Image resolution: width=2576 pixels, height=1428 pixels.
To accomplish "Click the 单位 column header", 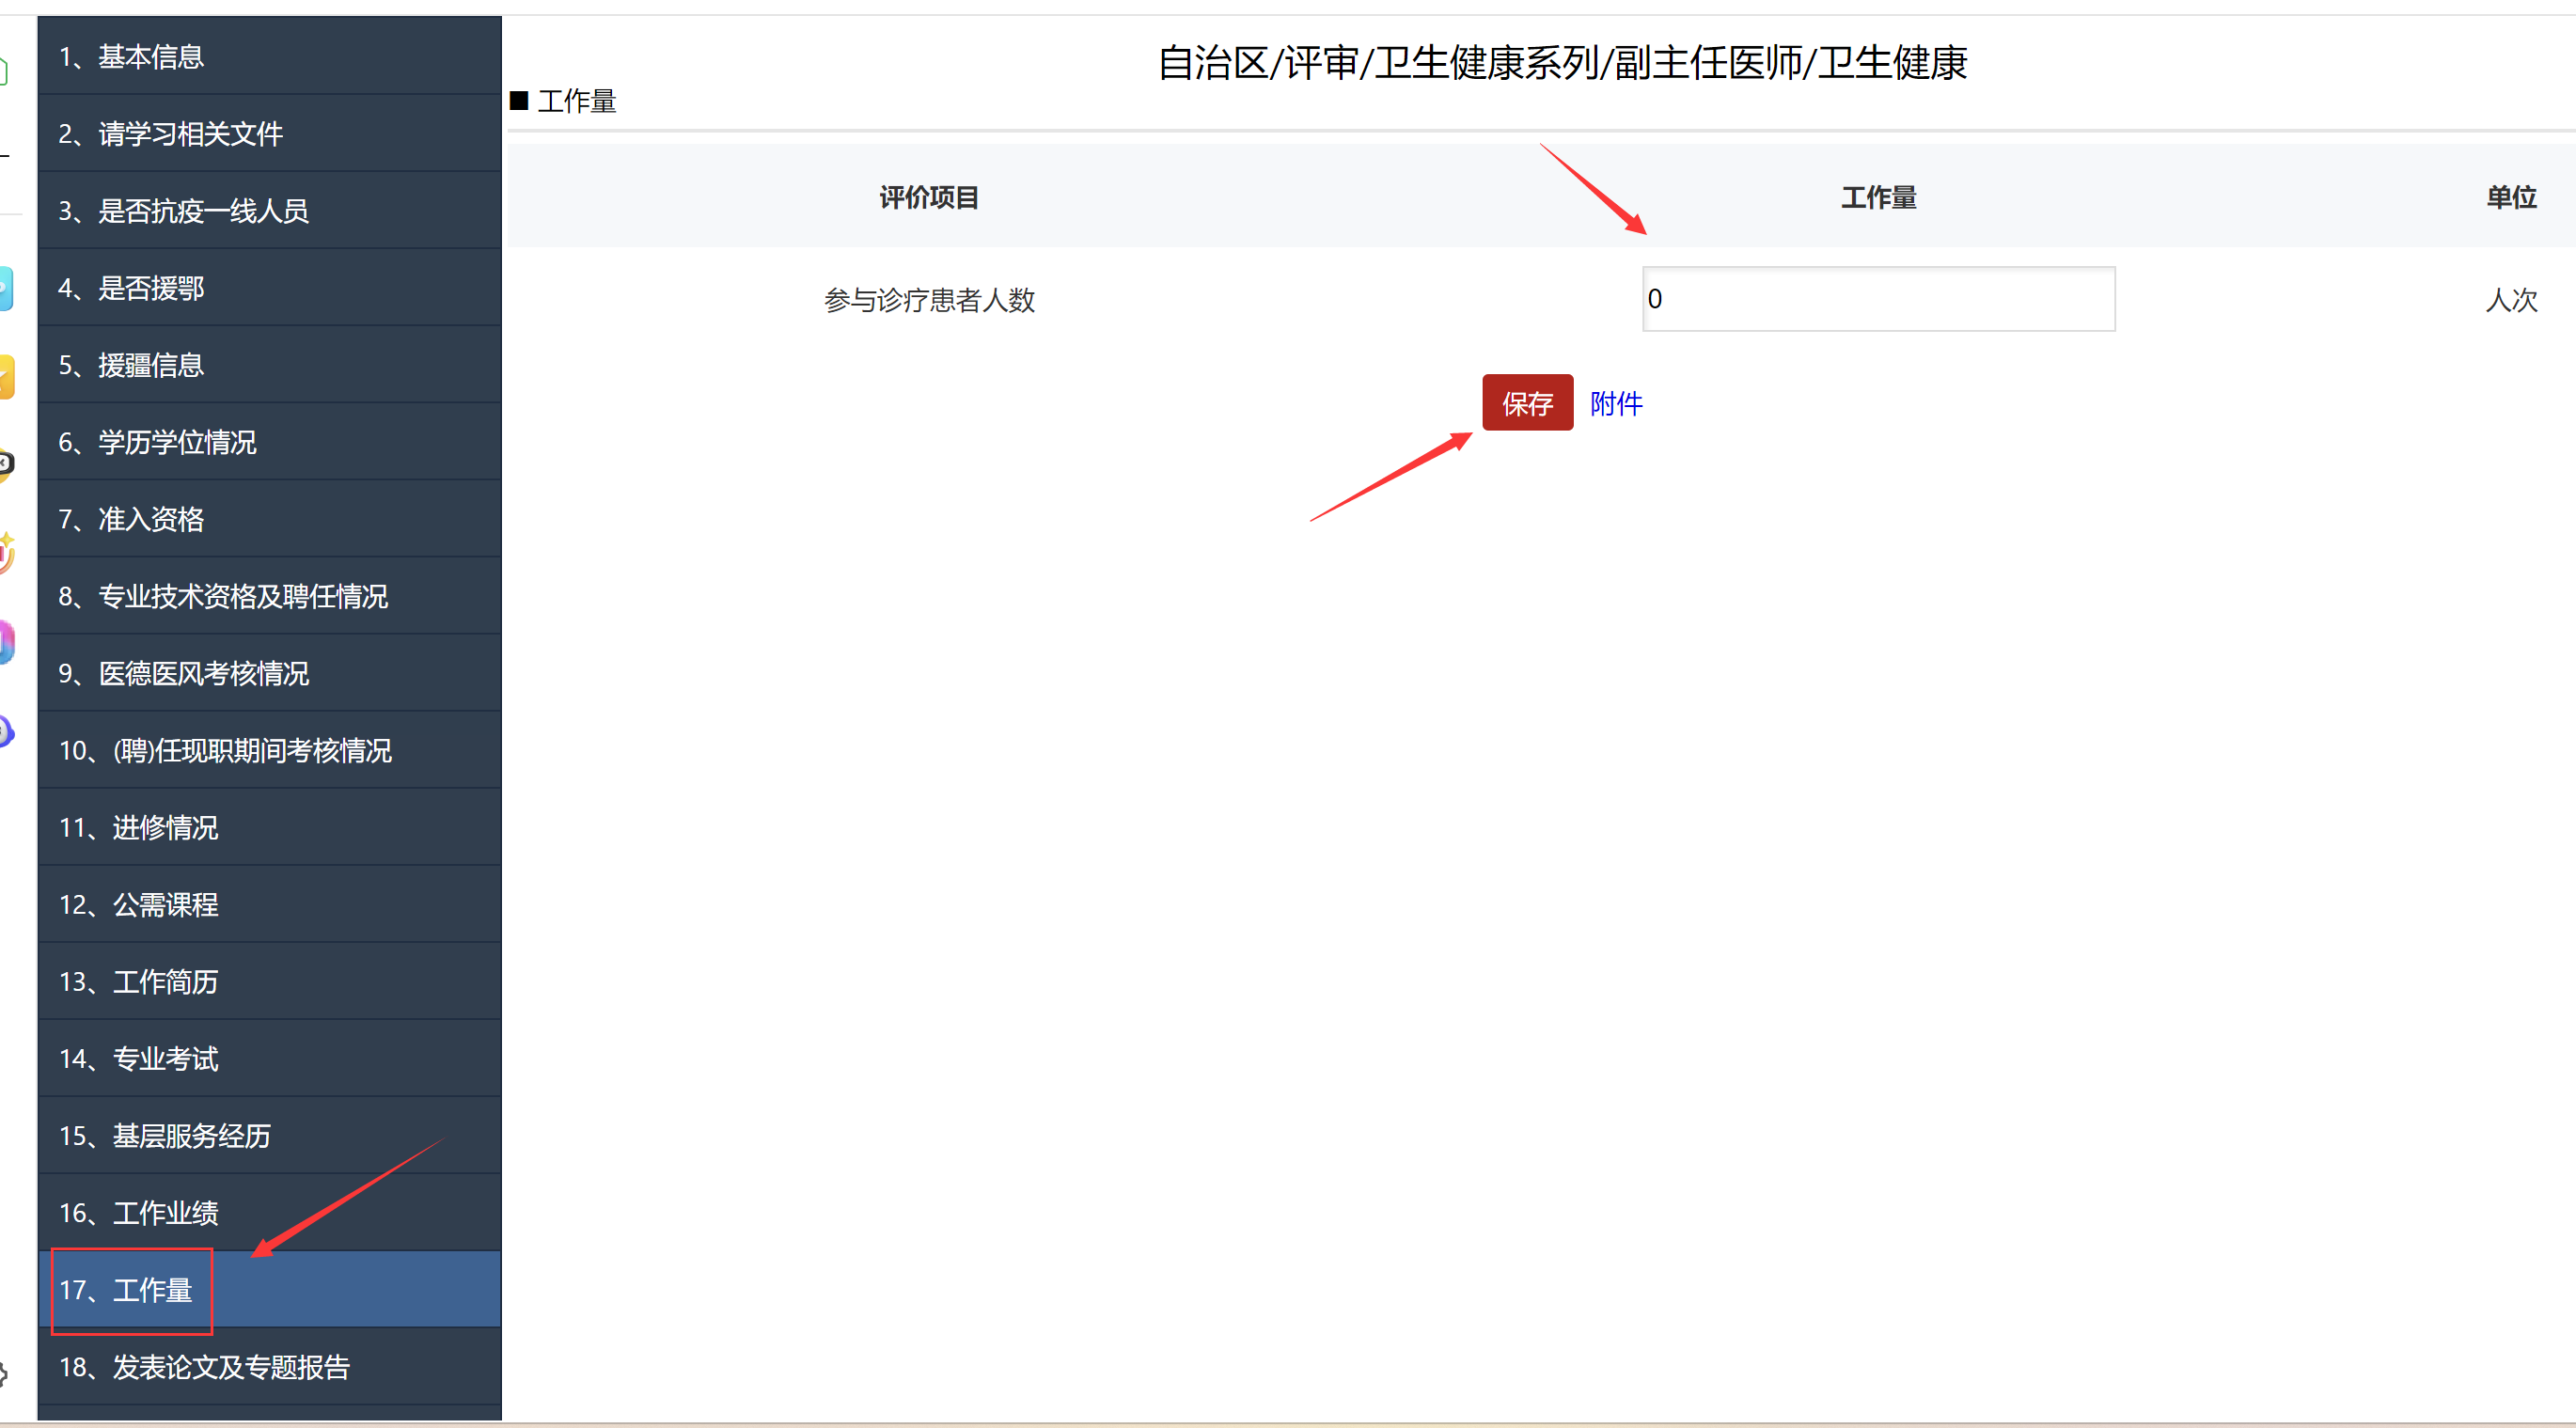I will coord(2511,197).
